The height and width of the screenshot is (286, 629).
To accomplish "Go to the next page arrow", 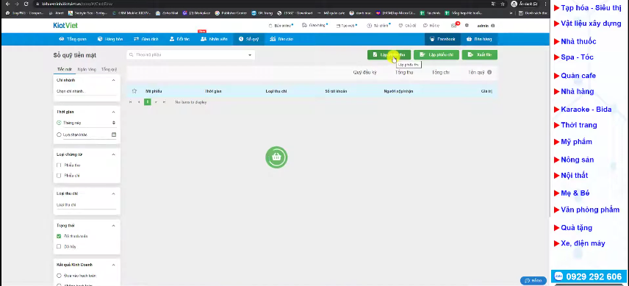I will (156, 102).
